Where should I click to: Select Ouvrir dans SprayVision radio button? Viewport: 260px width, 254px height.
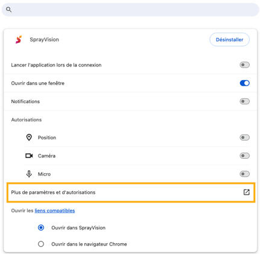point(41,227)
